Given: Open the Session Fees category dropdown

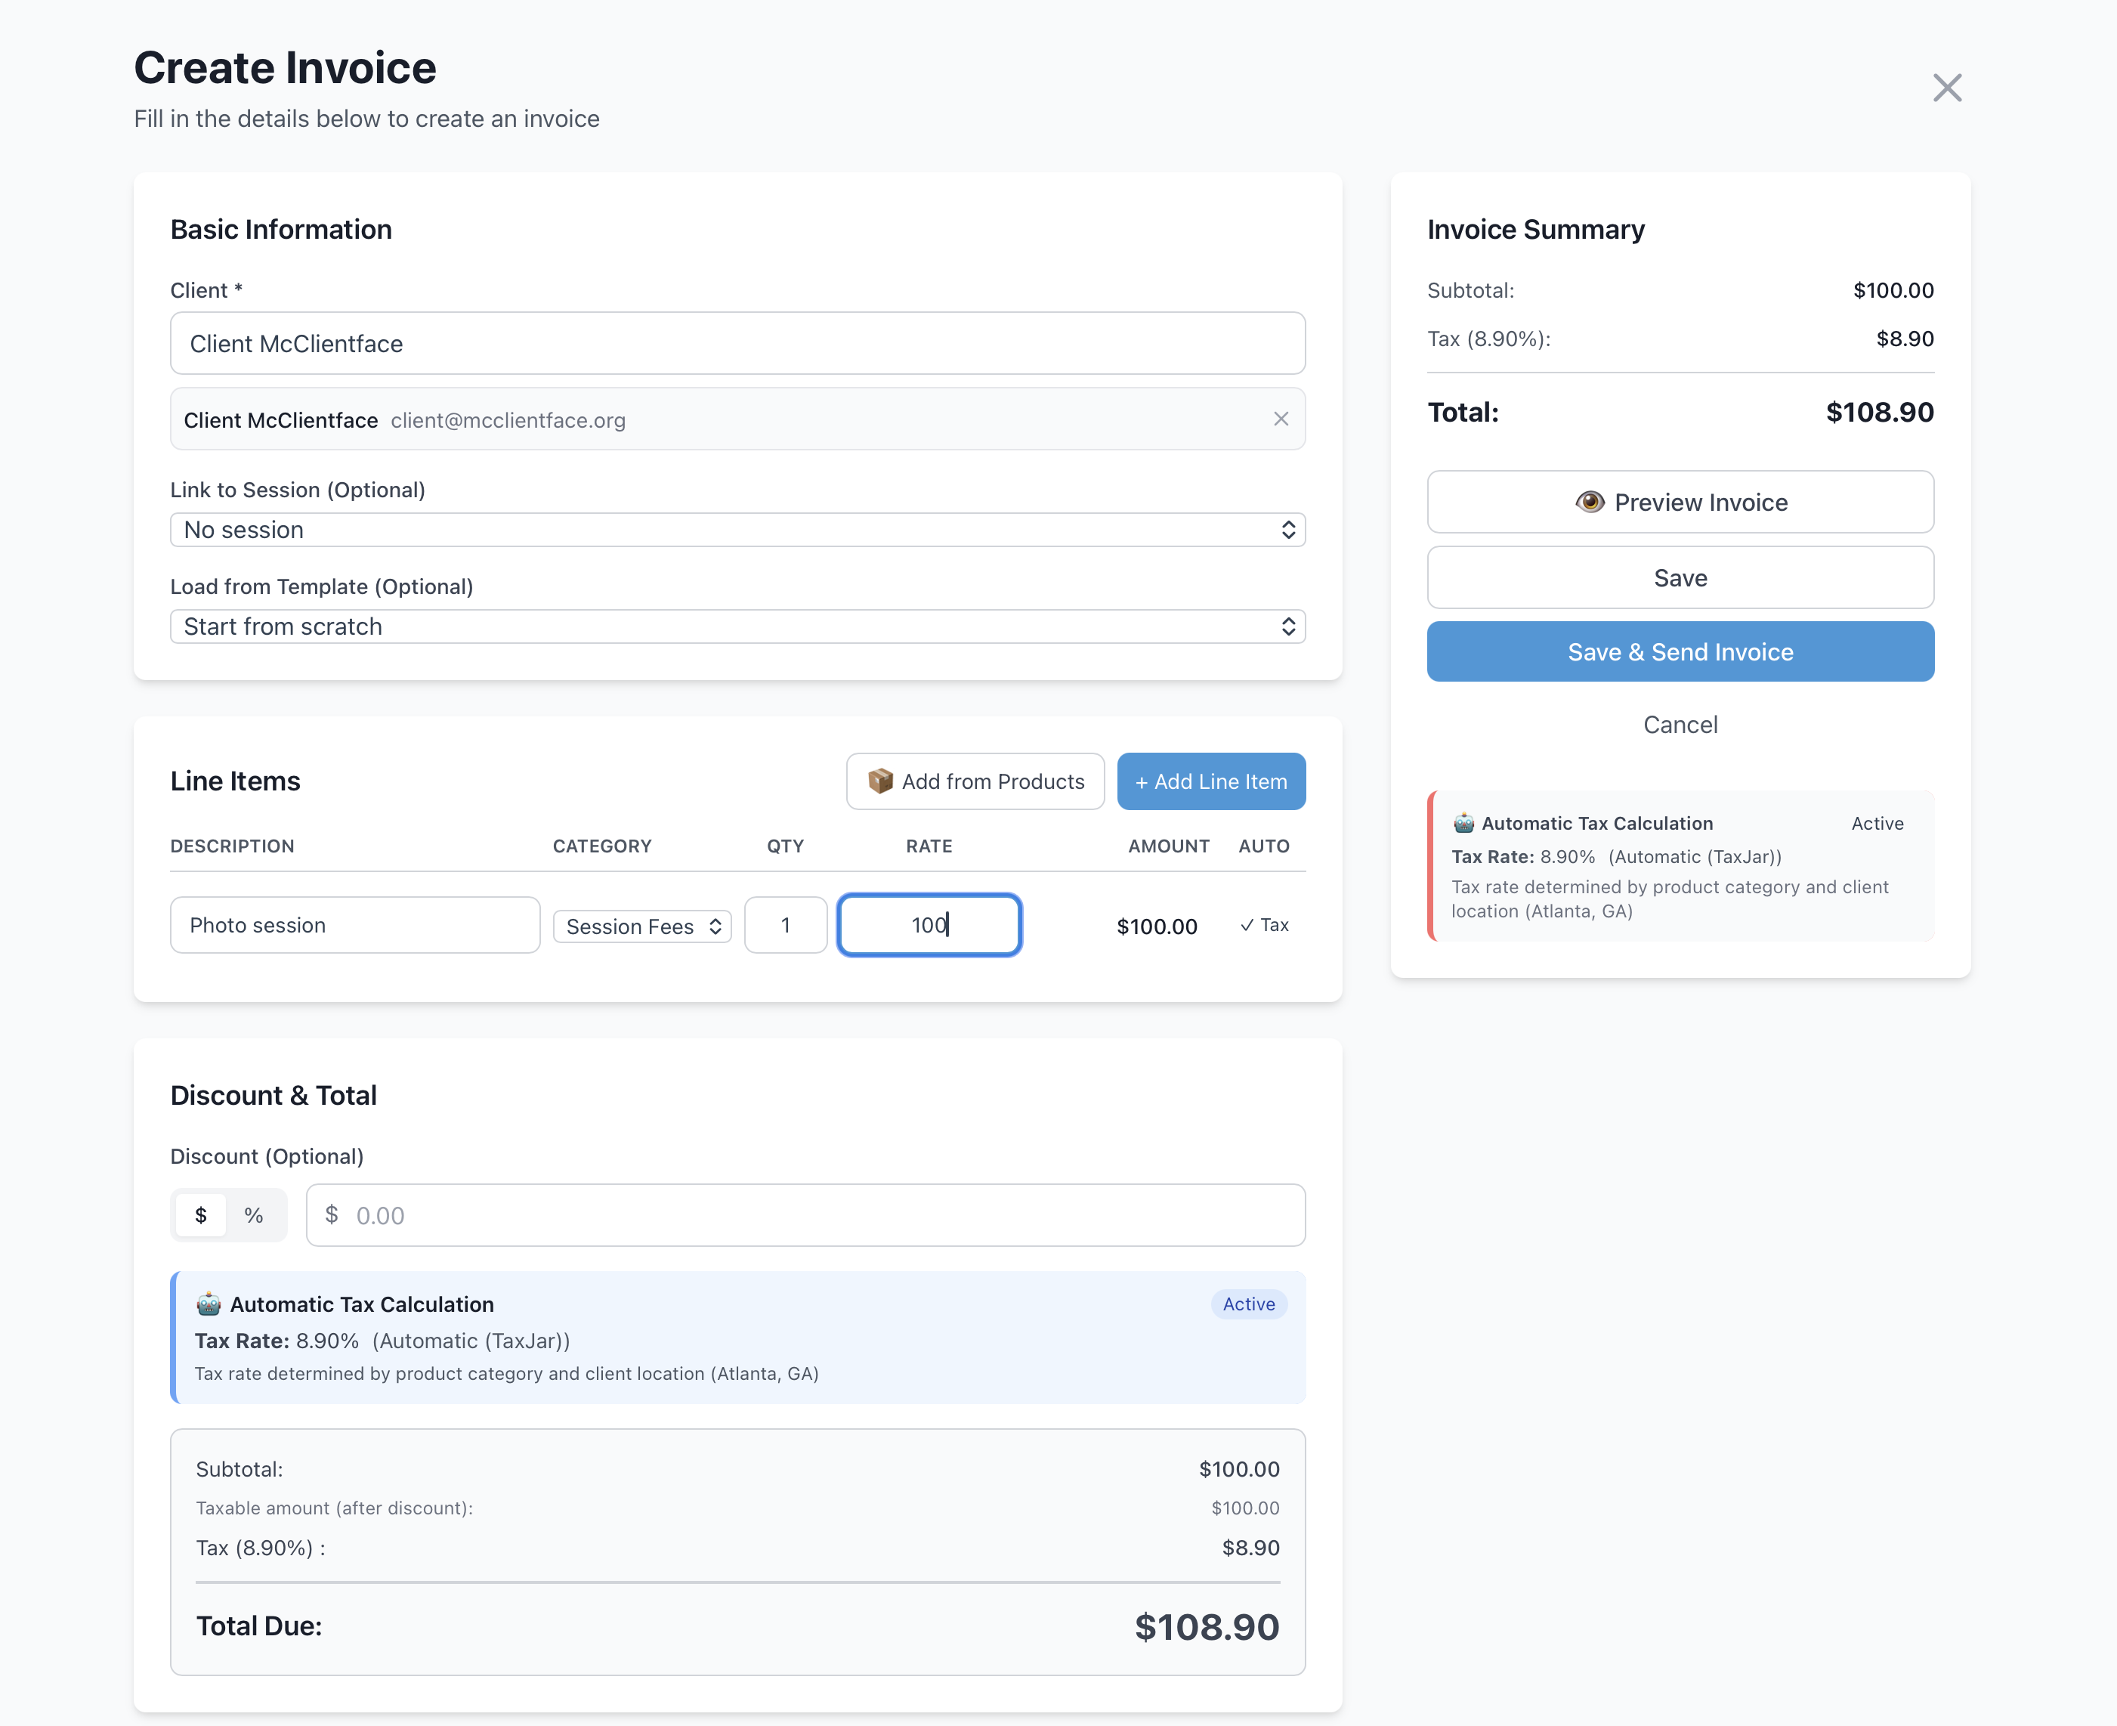Looking at the screenshot, I should (642, 926).
